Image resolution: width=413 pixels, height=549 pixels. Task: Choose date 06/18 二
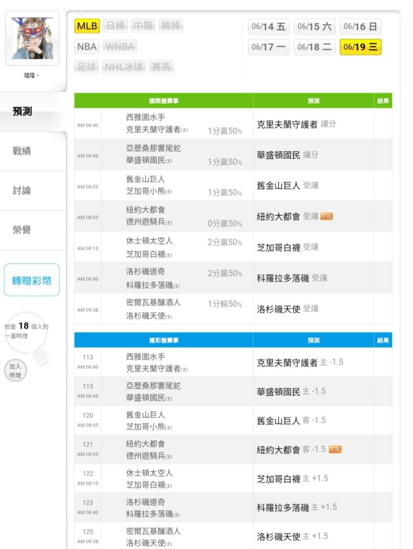pyautogui.click(x=314, y=47)
